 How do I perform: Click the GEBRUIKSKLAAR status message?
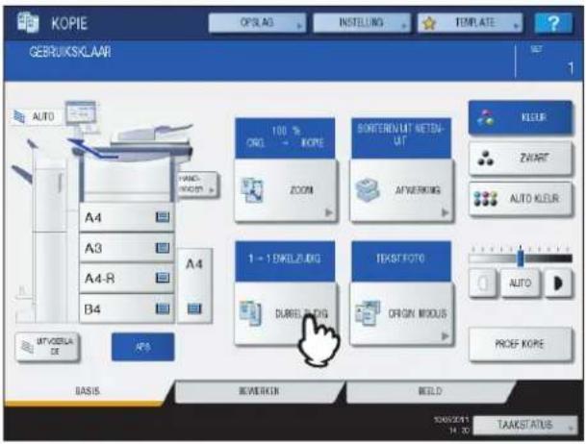[x=70, y=52]
